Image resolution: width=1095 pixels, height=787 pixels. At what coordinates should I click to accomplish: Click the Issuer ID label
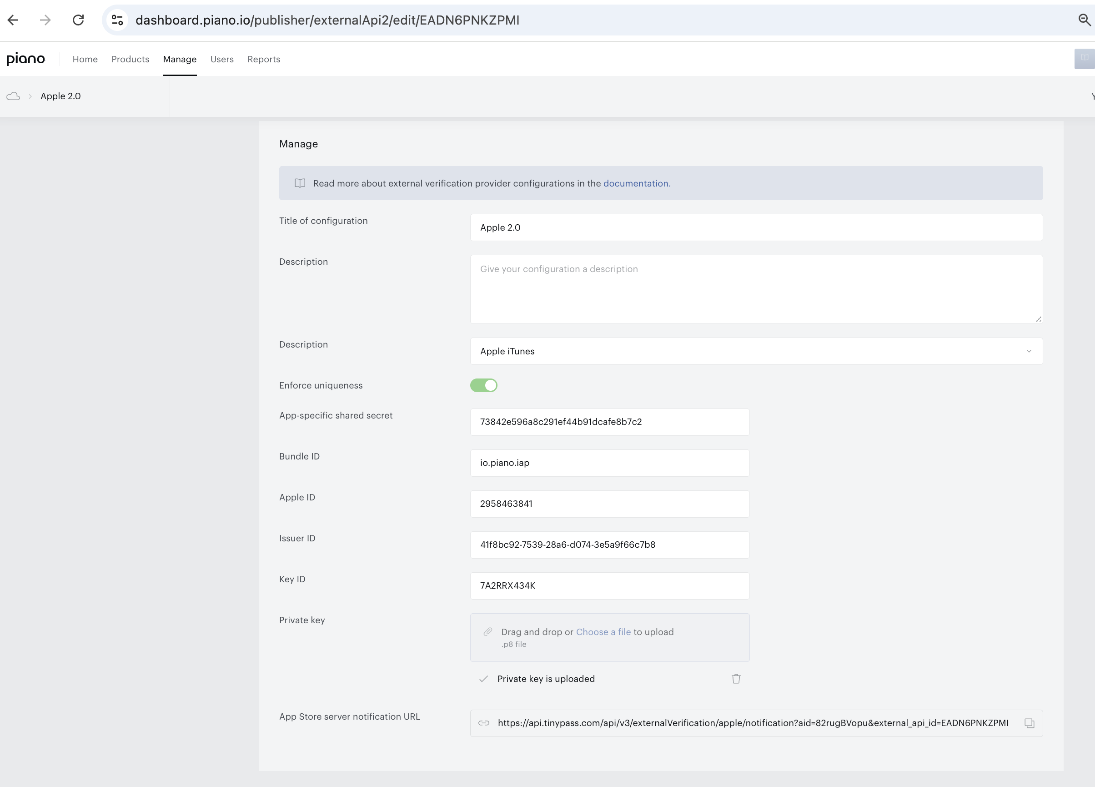[x=297, y=538]
